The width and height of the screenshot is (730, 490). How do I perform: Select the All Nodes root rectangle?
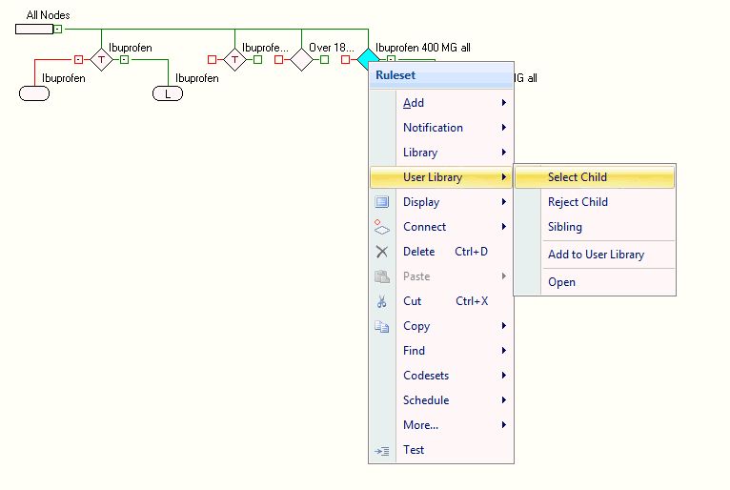(33, 30)
